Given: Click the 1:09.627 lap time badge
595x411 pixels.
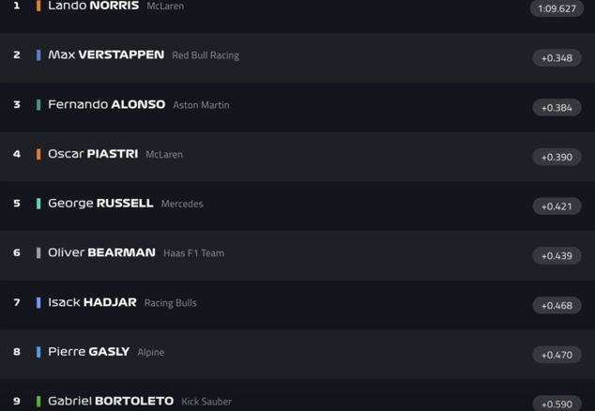Looking at the screenshot, I should (x=557, y=8).
